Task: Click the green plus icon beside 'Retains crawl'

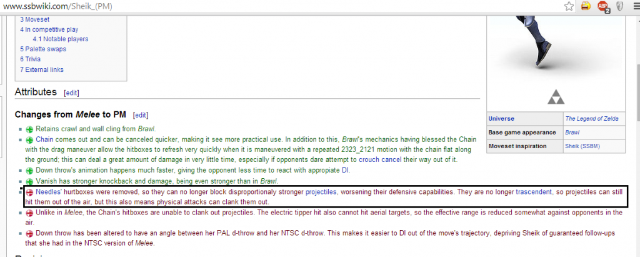Action: 29,129
